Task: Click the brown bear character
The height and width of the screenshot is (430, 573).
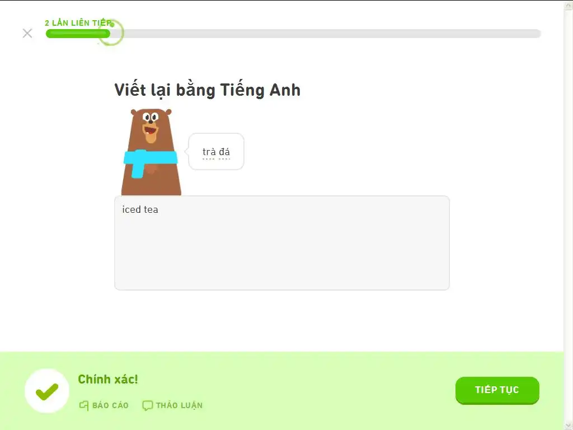Action: [151, 152]
